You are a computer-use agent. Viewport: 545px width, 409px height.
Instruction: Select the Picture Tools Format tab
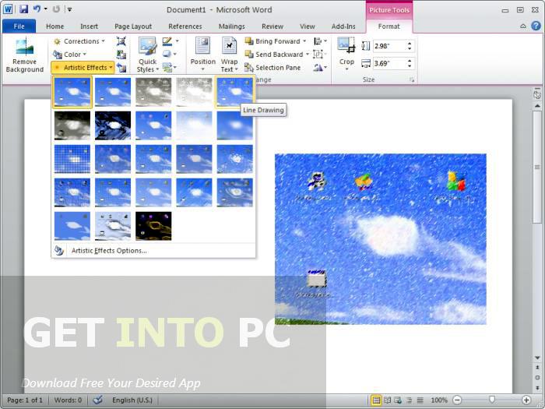tap(389, 26)
